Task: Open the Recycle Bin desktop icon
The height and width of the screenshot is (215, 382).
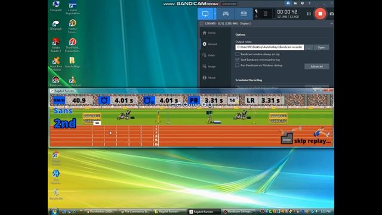Action: (x=56, y=194)
